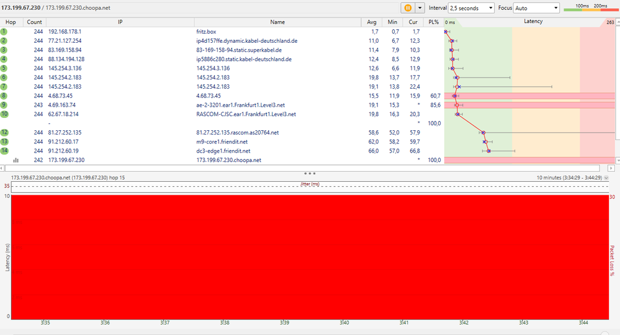Sort by the Avg column header
The image size is (620, 335).
372,22
